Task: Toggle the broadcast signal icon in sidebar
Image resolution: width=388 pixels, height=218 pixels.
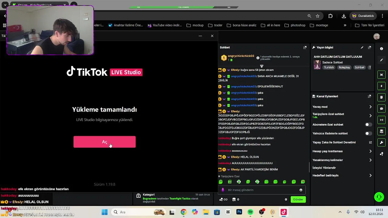Action: click(x=381, y=120)
